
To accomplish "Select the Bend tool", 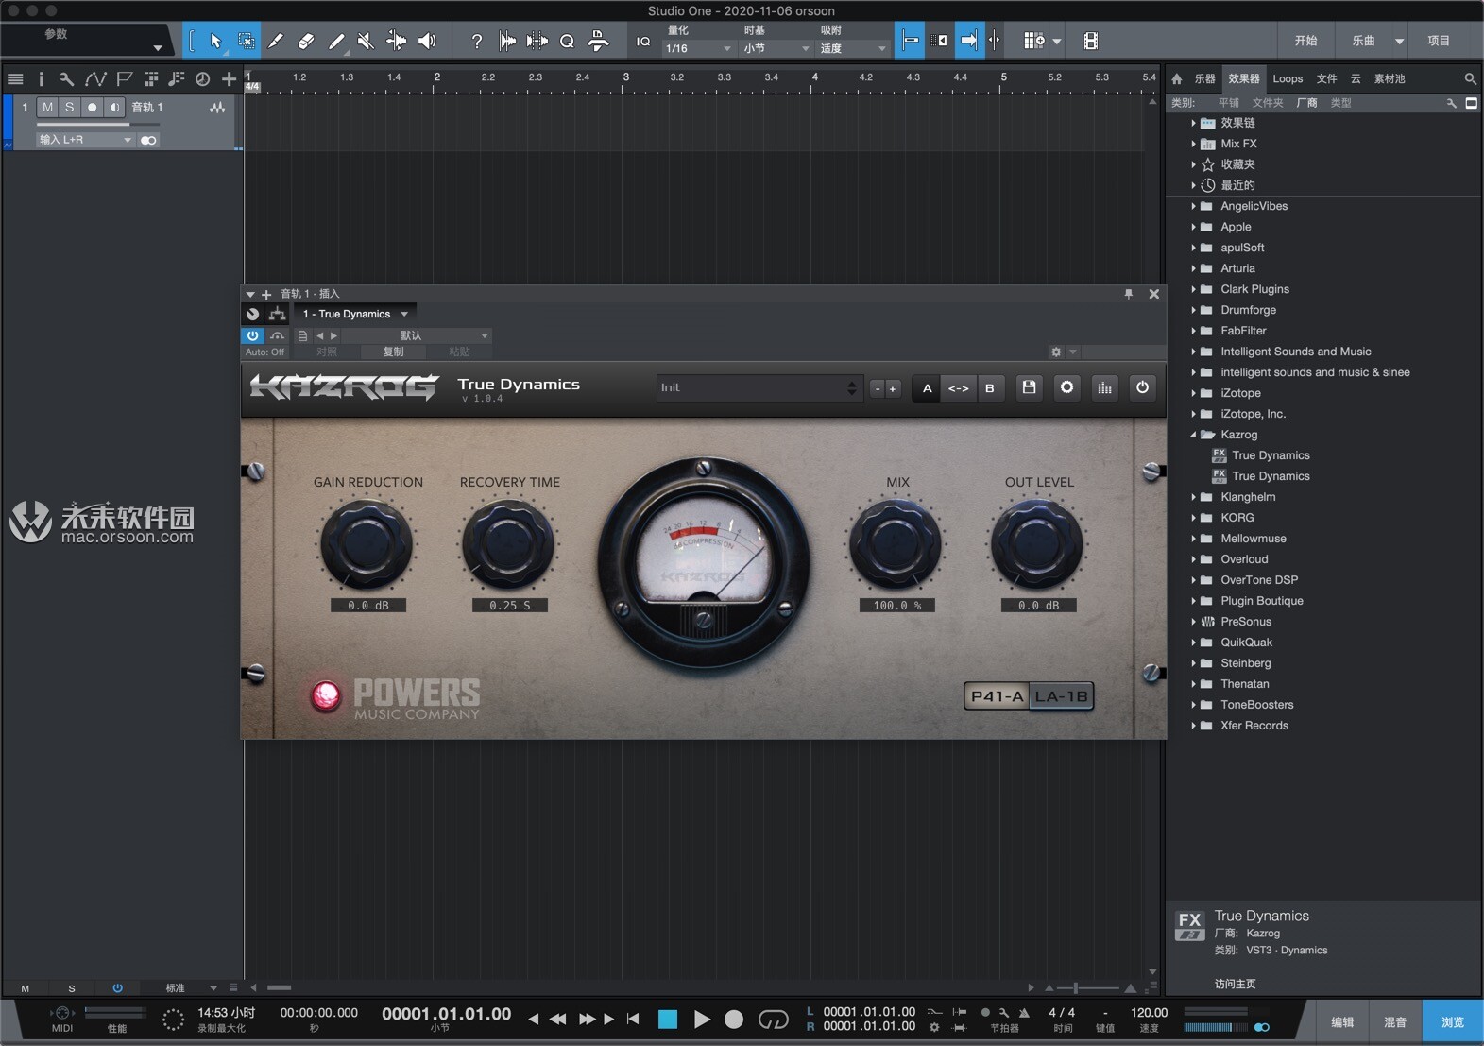I will (x=396, y=41).
